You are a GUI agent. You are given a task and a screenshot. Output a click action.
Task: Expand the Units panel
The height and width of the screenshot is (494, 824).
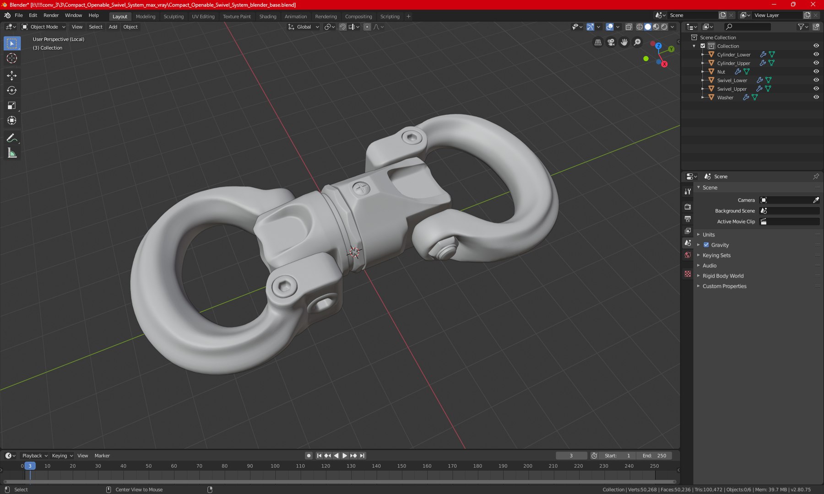pyautogui.click(x=708, y=234)
